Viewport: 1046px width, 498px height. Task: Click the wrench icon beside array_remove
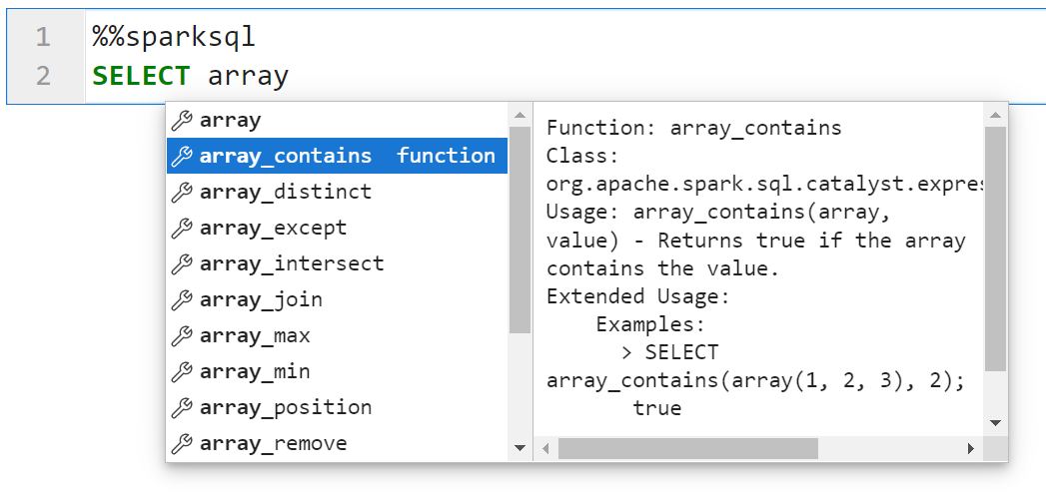point(182,444)
